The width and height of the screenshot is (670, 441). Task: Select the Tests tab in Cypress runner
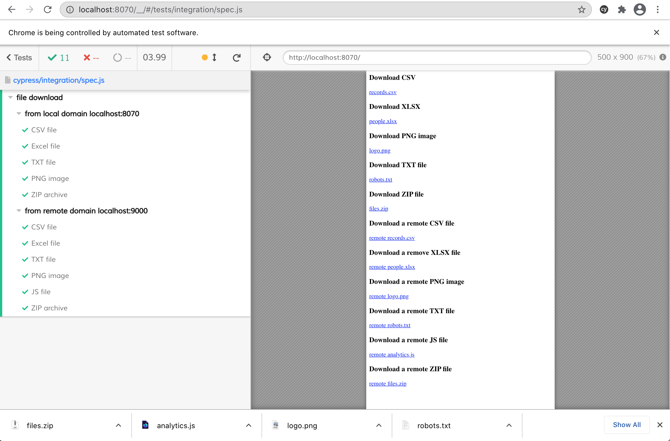19,57
